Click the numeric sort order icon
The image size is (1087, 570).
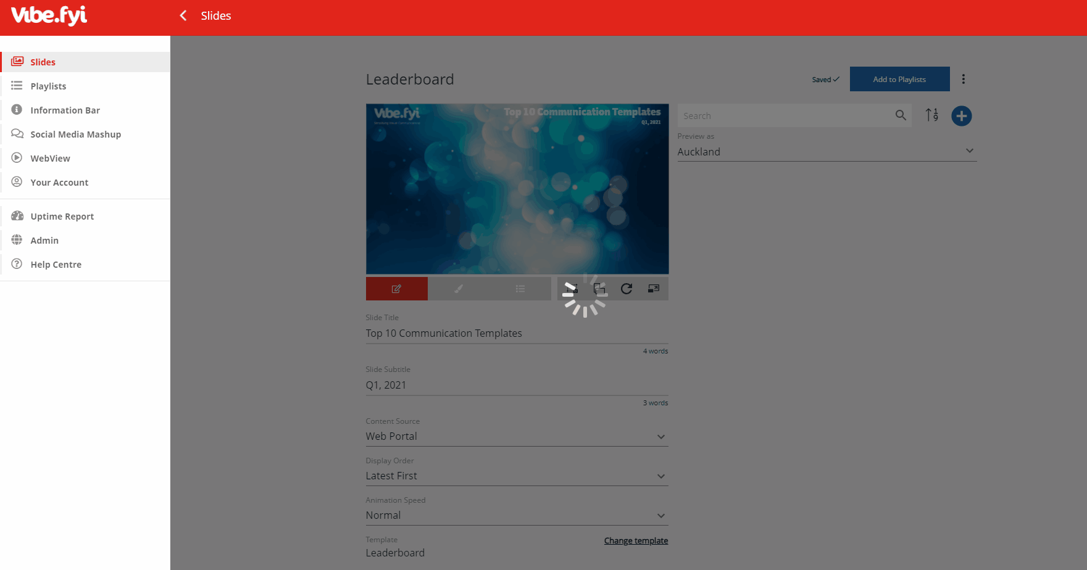[931, 115]
